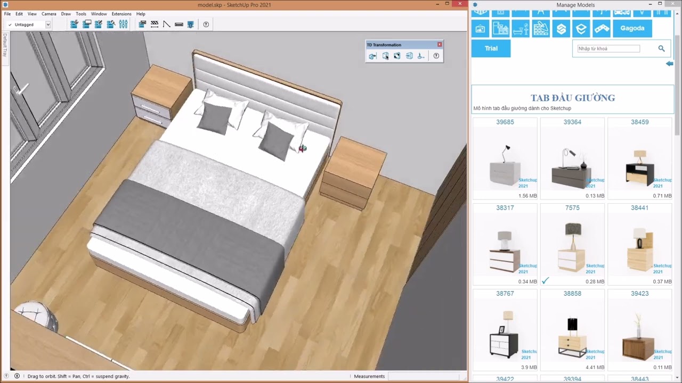The height and width of the screenshot is (383, 682).
Task: Open TD Transformation help icon
Action: click(436, 56)
